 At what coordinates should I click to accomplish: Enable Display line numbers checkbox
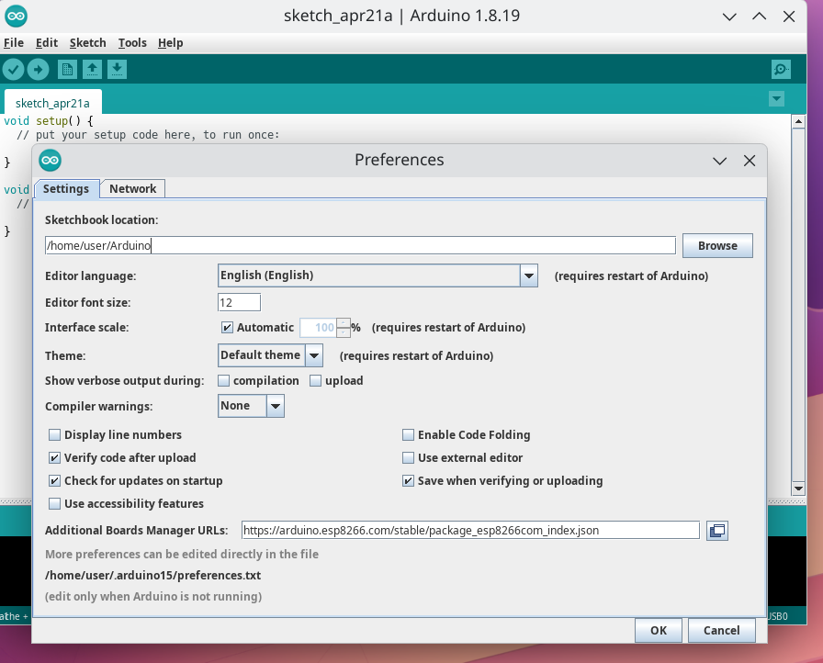point(54,435)
